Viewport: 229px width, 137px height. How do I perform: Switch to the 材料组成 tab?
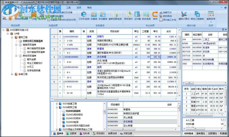pyautogui.click(x=189, y=133)
